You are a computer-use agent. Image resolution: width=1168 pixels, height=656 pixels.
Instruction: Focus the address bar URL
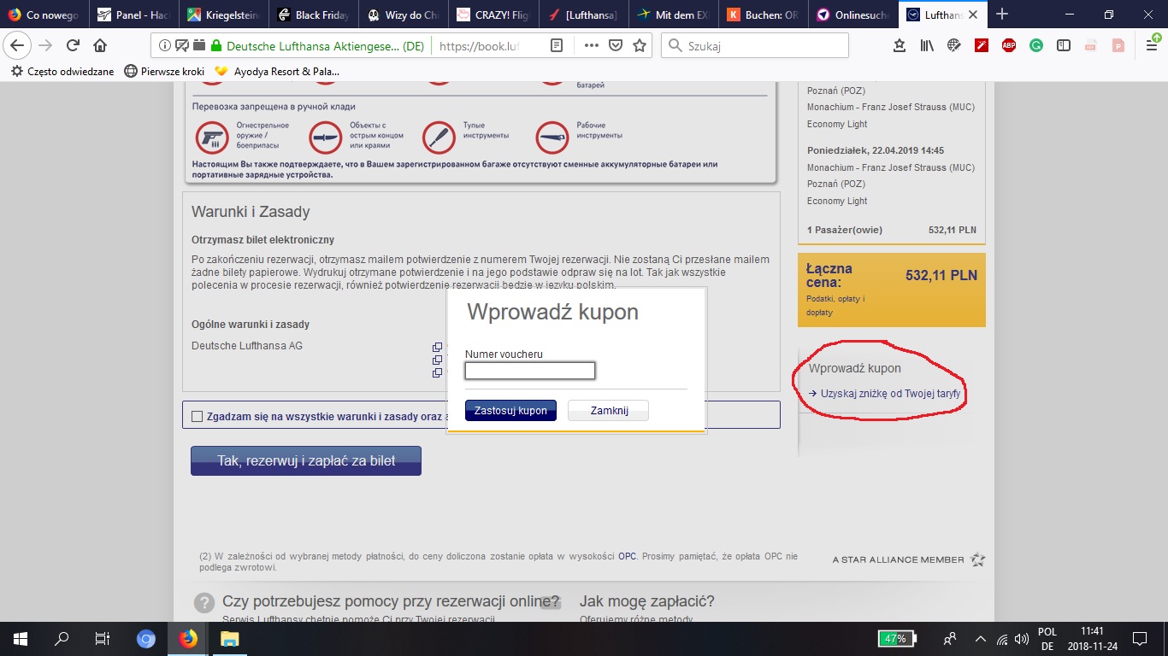[x=479, y=46]
